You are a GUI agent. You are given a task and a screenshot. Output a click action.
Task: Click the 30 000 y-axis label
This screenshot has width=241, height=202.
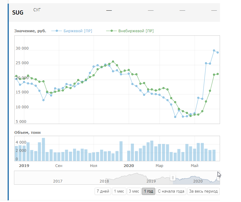tap(22, 48)
